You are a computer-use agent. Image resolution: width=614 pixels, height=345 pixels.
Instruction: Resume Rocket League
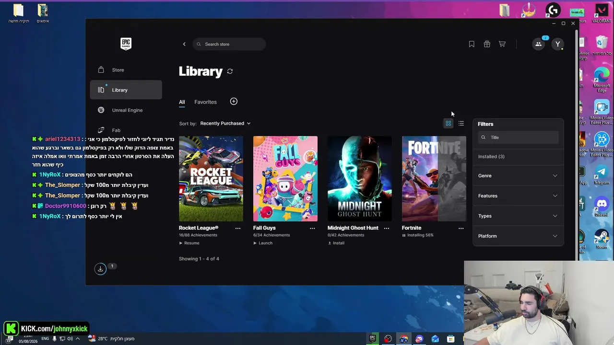click(x=189, y=243)
